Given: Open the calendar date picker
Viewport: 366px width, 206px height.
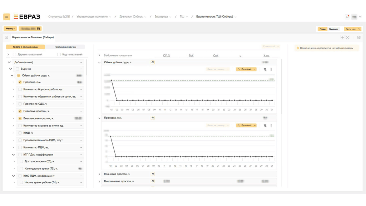Looking at the screenshot, I should (39, 28).
